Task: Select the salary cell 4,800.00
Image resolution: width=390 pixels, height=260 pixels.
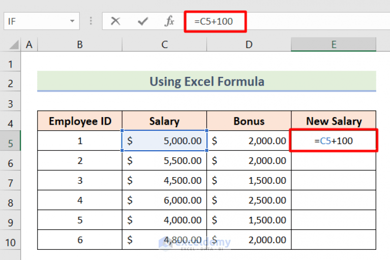Action: click(164, 240)
